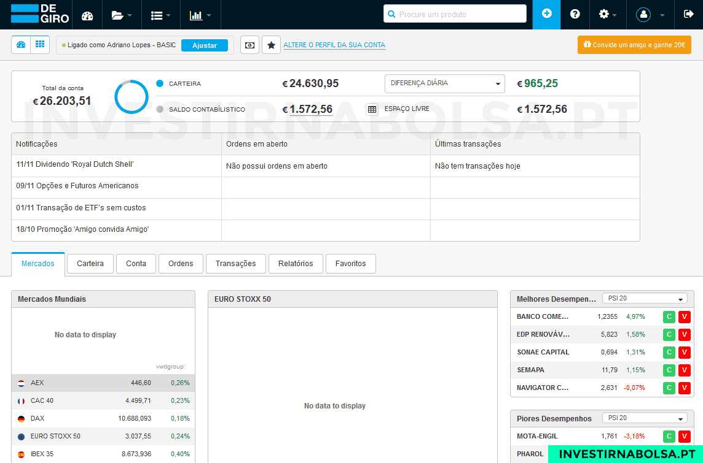This screenshot has height=463, width=703.
Task: Open 'Altere o perfil da sua conta' link
Action: pyautogui.click(x=334, y=45)
